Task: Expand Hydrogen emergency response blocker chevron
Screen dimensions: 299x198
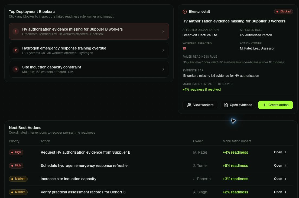Action: point(163,50)
